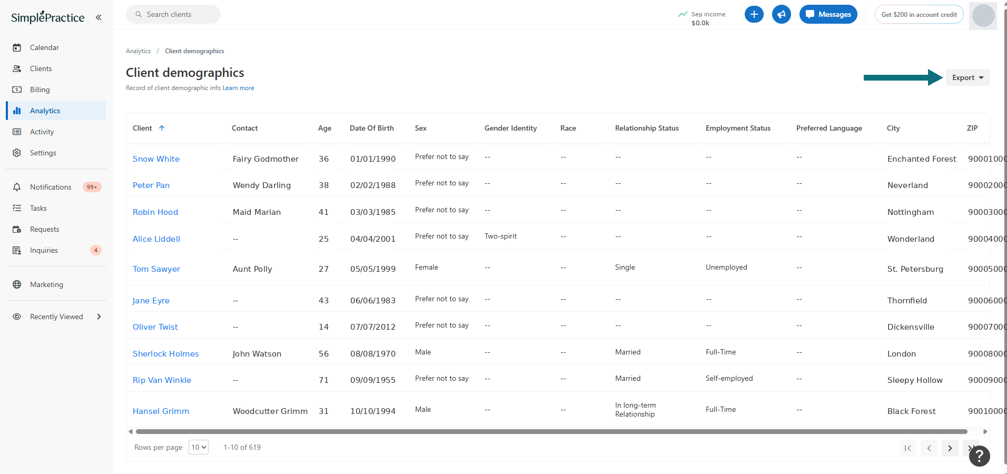Viewport: 1007px width, 474px height.
Task: Expand Recently Viewed chevron
Action: click(99, 317)
